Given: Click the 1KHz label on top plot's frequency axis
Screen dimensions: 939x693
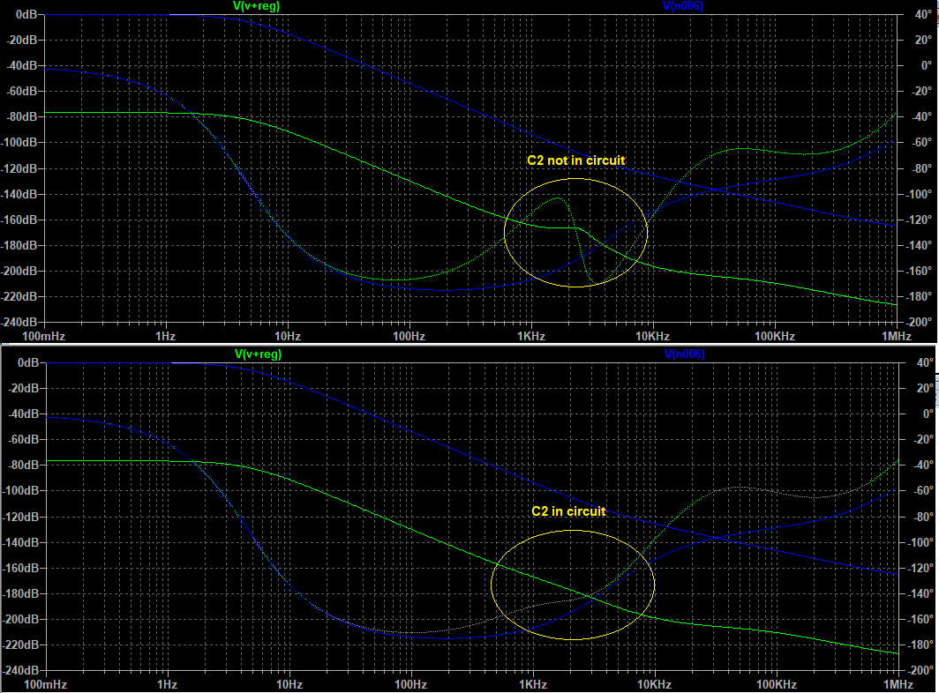Looking at the screenshot, I should (x=531, y=336).
